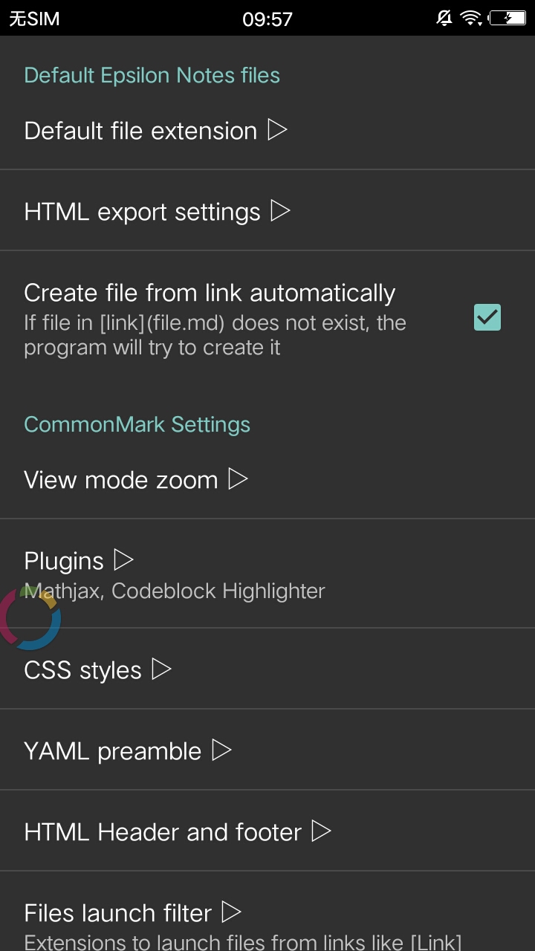Image resolution: width=535 pixels, height=951 pixels.
Task: Tap the arrow icon beside View mode zoom
Action: coord(238,478)
